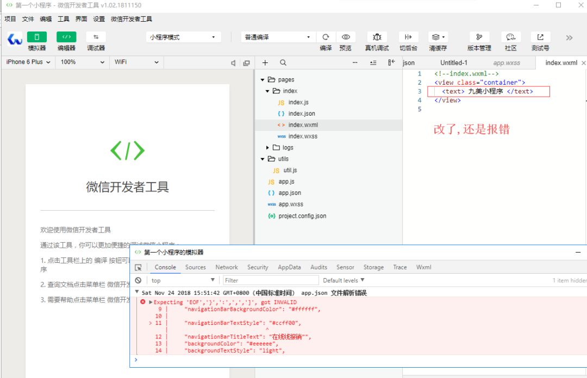Screen dimensions: 587x378
Task: Click the detach simulator window icon
Action: (246, 63)
